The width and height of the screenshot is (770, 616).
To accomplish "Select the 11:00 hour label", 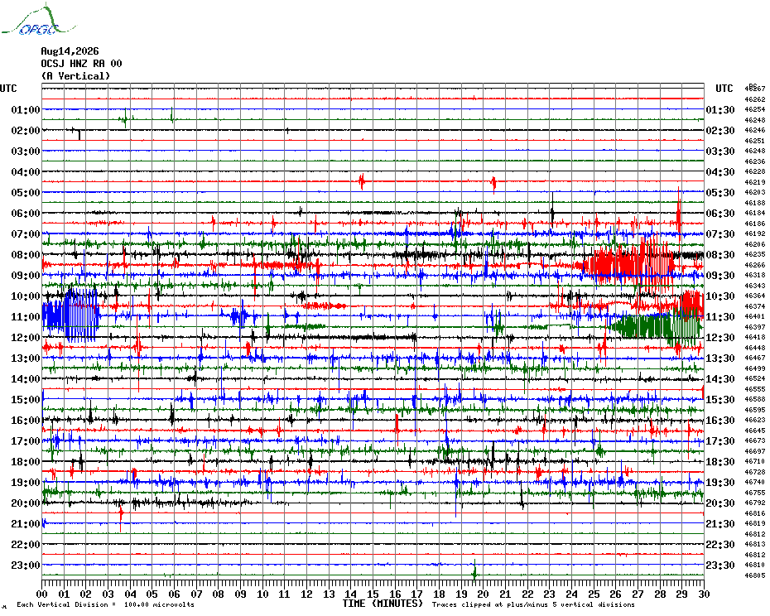I will click(26, 317).
